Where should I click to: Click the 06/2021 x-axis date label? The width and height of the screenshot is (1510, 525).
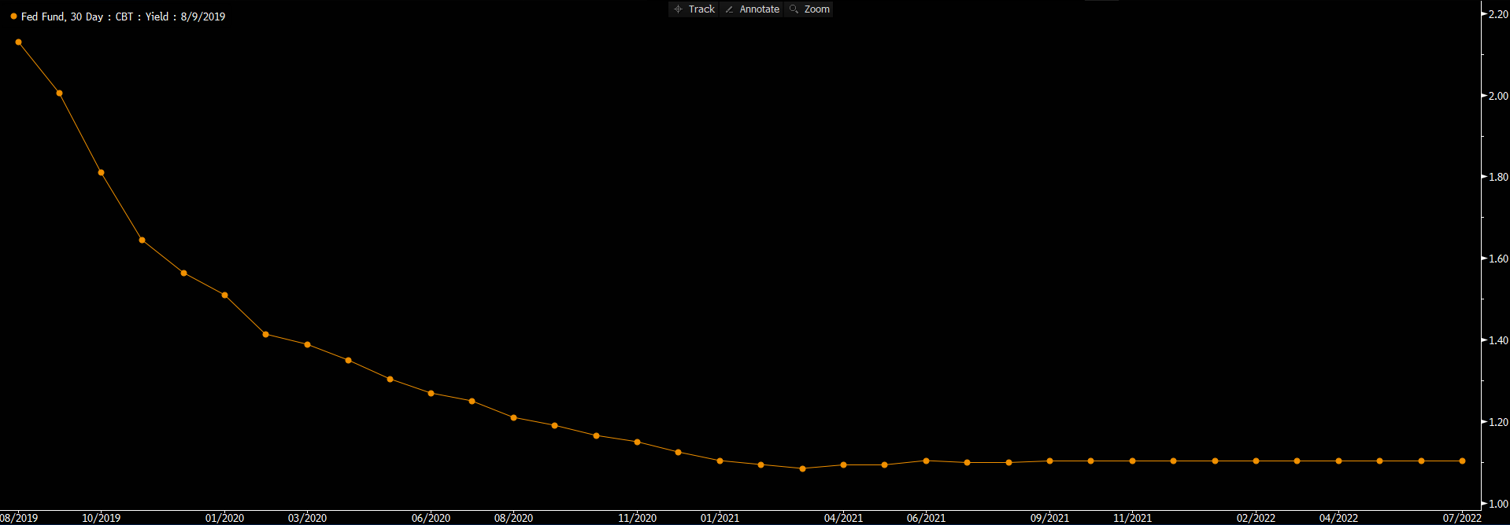[x=926, y=518]
